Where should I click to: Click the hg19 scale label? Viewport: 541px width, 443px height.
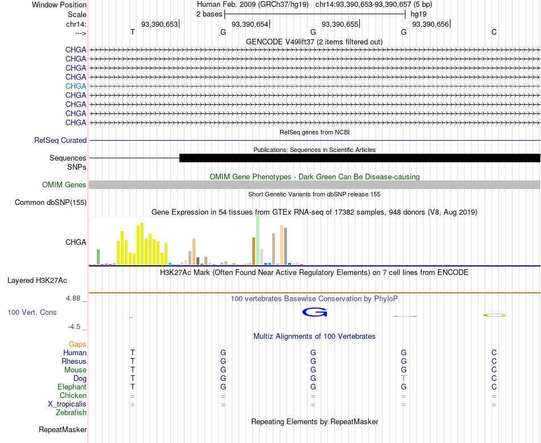coord(419,14)
